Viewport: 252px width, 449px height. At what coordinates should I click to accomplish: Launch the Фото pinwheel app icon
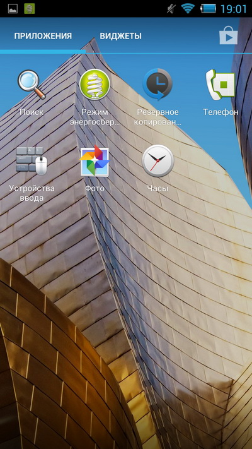click(94, 161)
